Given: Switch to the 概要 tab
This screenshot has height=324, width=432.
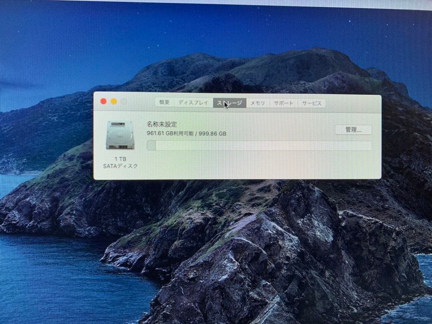Looking at the screenshot, I should [165, 102].
